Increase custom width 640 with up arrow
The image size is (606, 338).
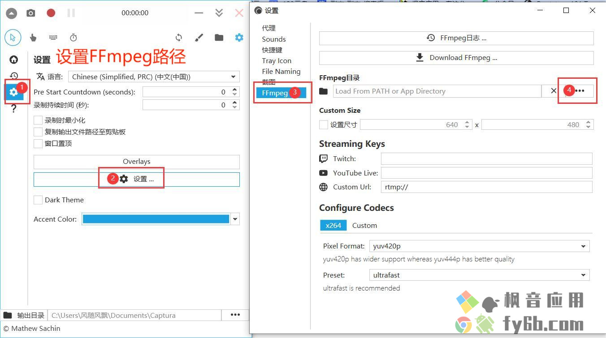[x=467, y=122]
